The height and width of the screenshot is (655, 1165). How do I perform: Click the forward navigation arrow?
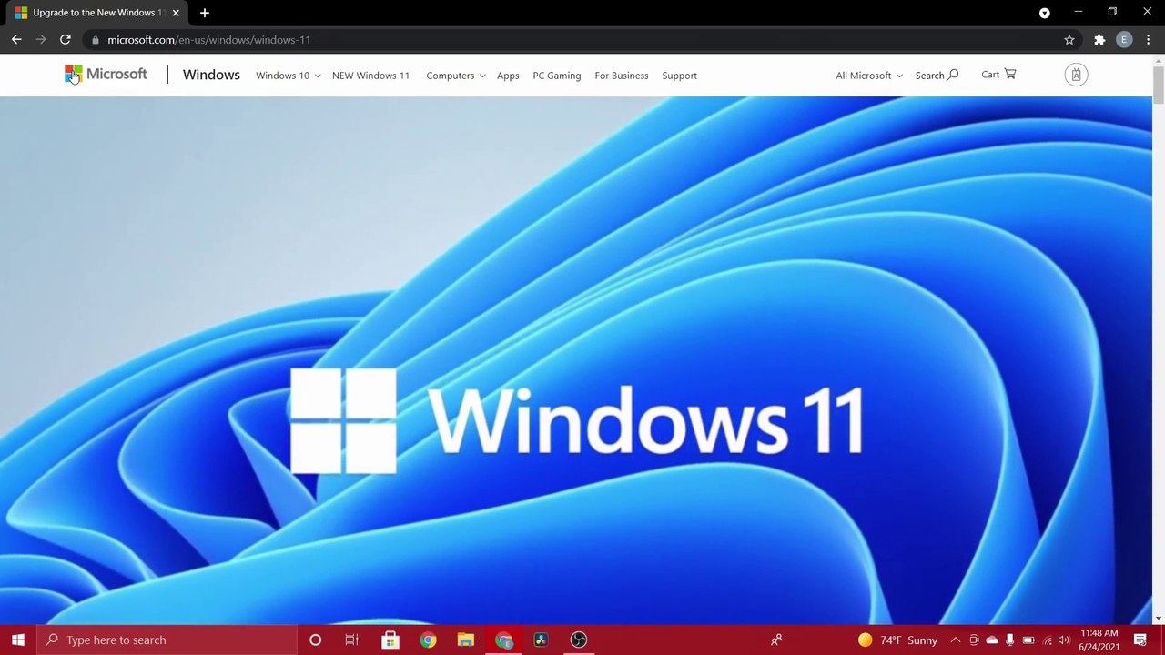coord(41,39)
